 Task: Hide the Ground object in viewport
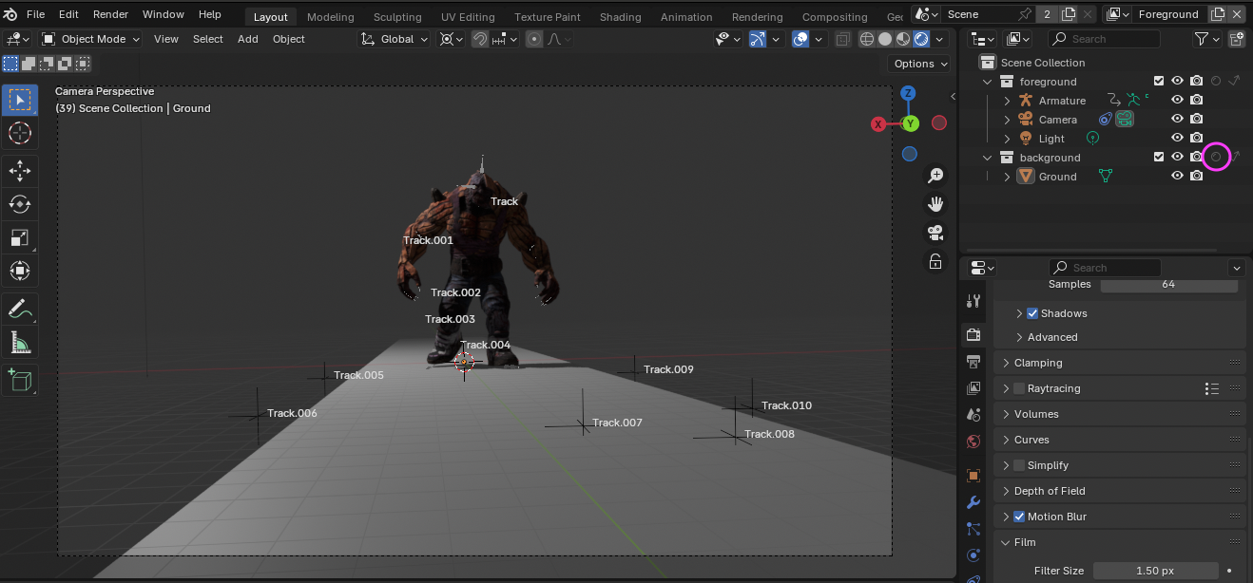1177,177
